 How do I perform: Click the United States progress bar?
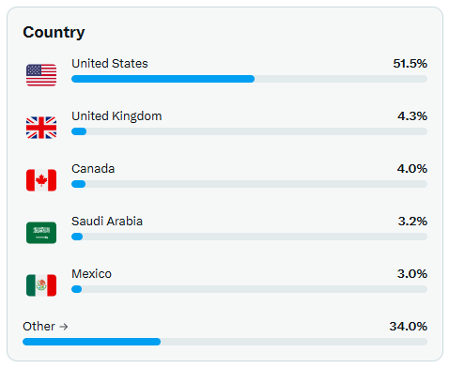pos(249,79)
